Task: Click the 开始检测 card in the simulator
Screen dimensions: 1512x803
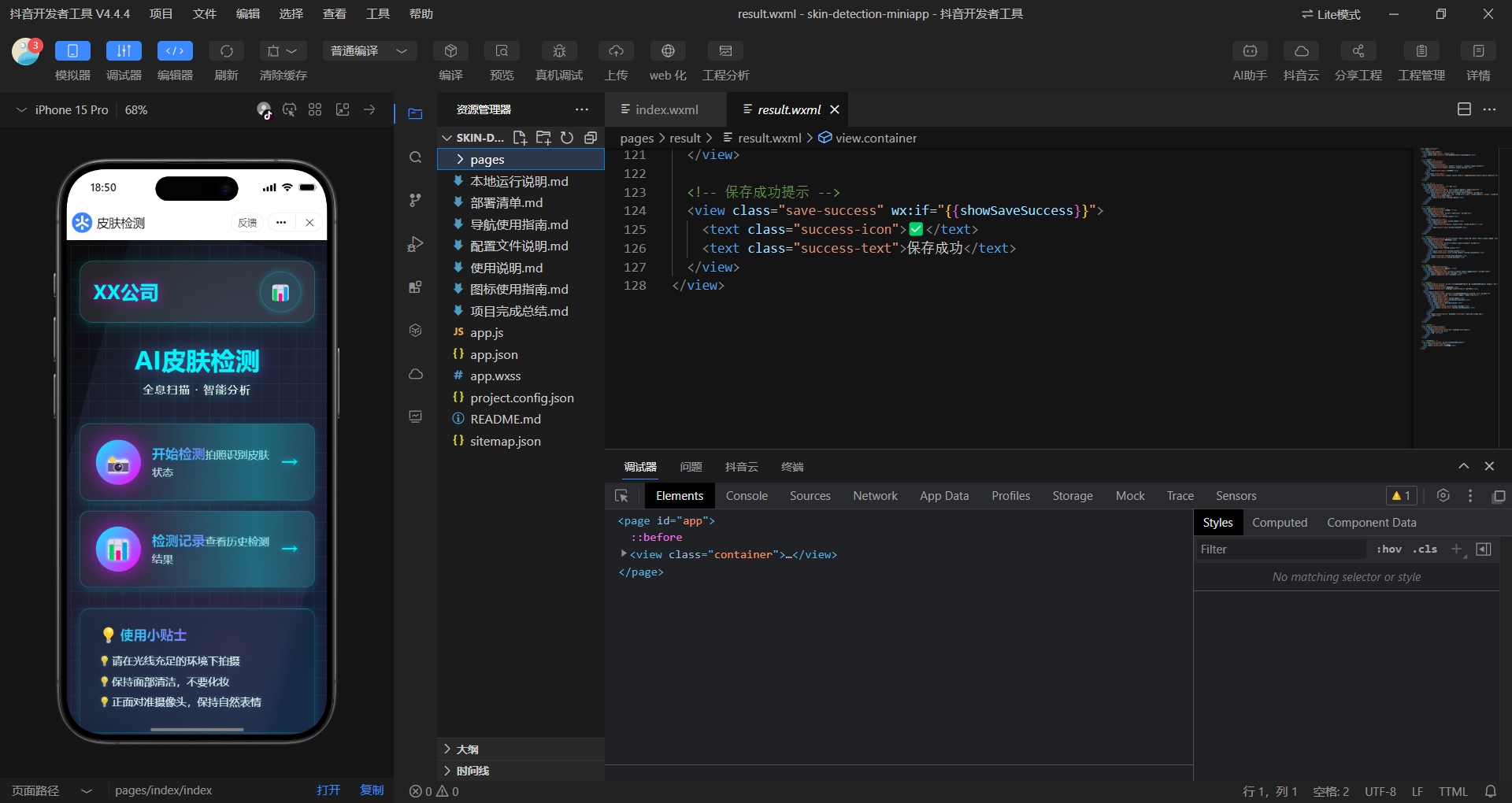Action: pyautogui.click(x=197, y=462)
